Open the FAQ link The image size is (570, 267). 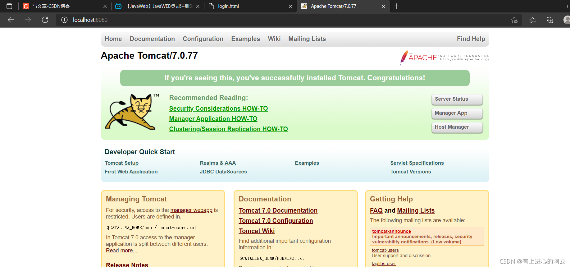(376, 210)
